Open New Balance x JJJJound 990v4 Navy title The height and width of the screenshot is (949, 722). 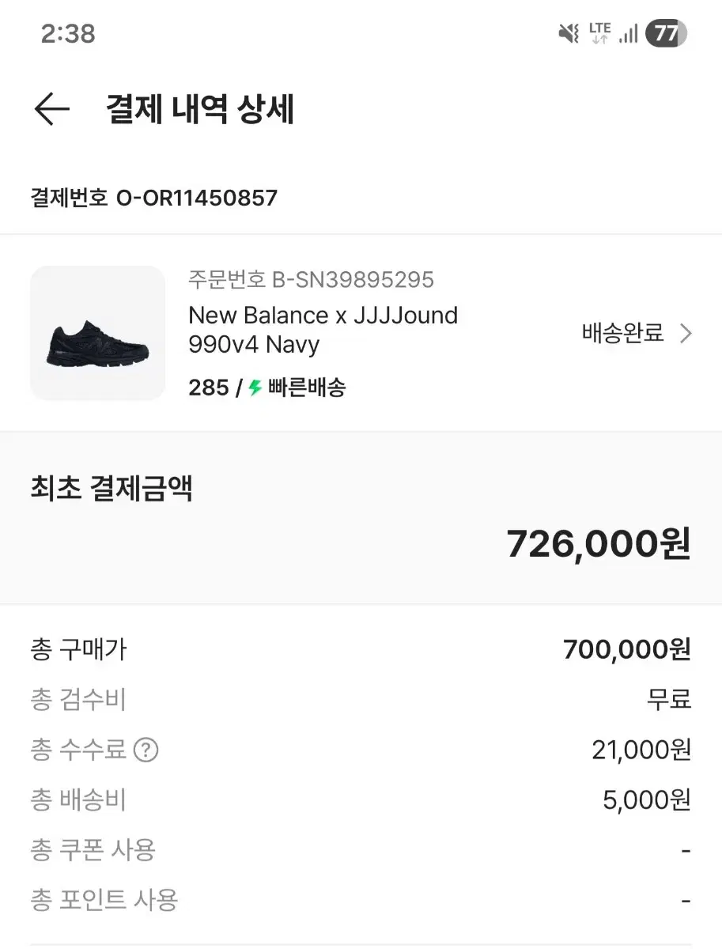pos(323,330)
